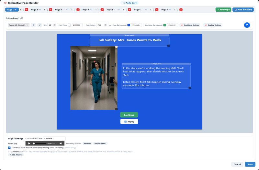
Task: Switch to the Page 7 tab
Action: tap(166, 10)
